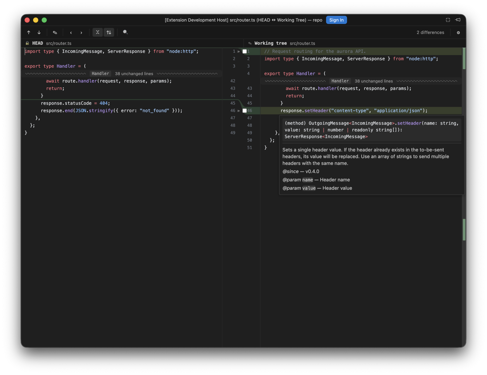Tick the checkbox on line 46 change
This screenshot has width=487, height=375.
(244, 111)
